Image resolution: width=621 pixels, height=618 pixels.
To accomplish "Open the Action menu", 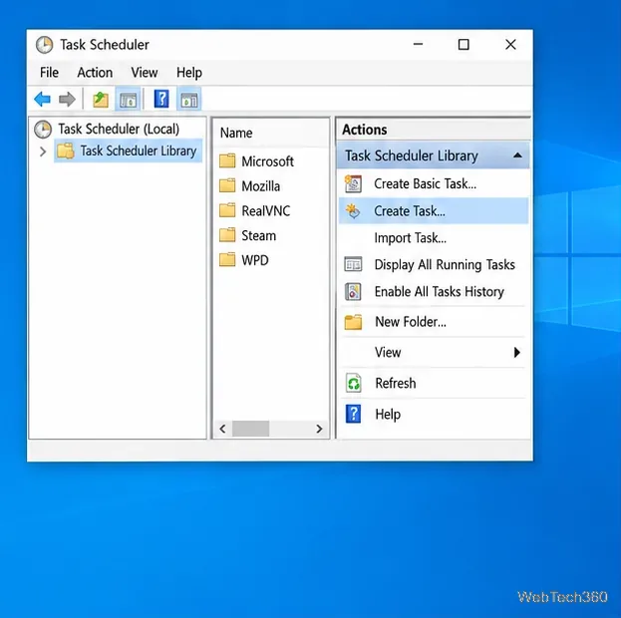I will click(x=95, y=73).
